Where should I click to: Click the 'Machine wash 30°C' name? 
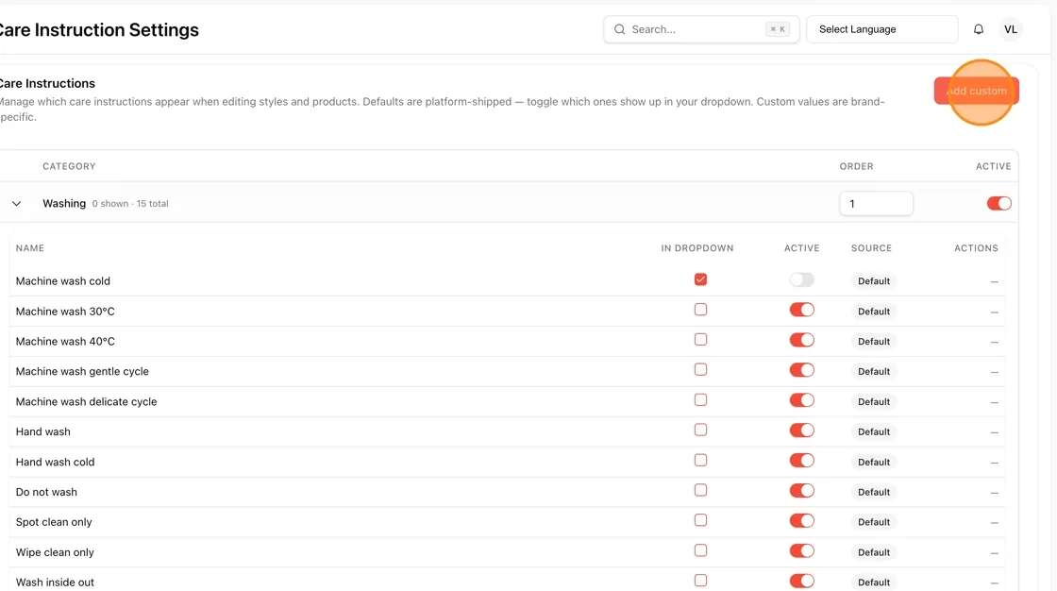tap(65, 311)
